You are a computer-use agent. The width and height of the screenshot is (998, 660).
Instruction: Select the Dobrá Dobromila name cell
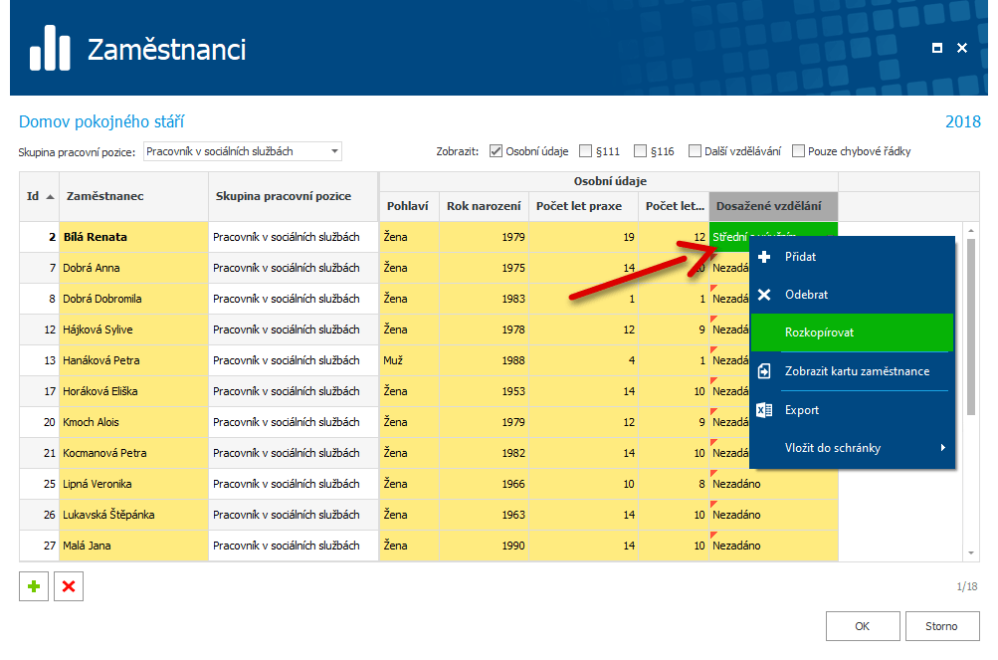[x=133, y=299]
